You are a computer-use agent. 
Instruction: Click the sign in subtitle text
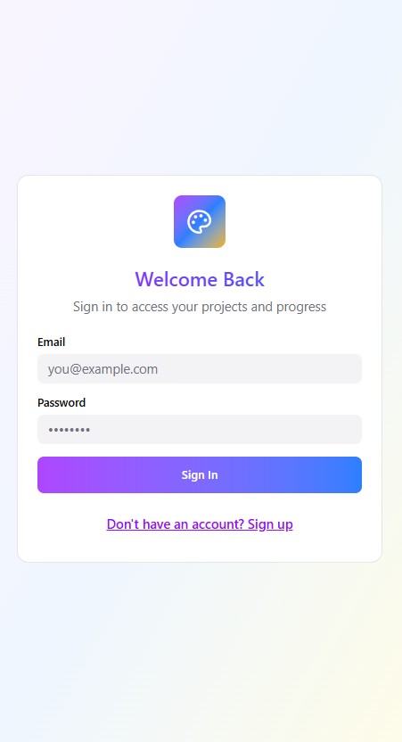[200, 307]
